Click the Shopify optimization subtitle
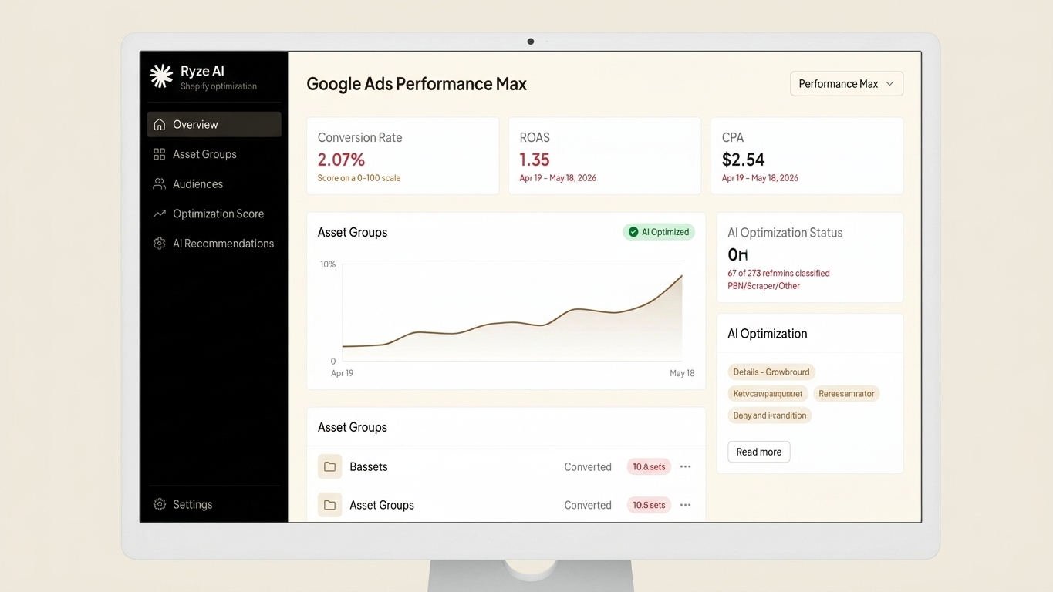The width and height of the screenshot is (1053, 592). [218, 86]
